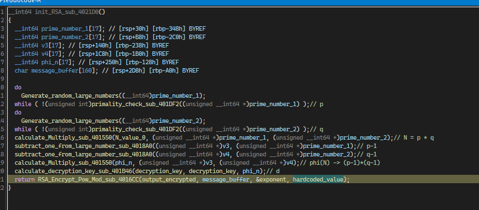Click the [rsp+140h] stack offset comment

click(x=95, y=45)
